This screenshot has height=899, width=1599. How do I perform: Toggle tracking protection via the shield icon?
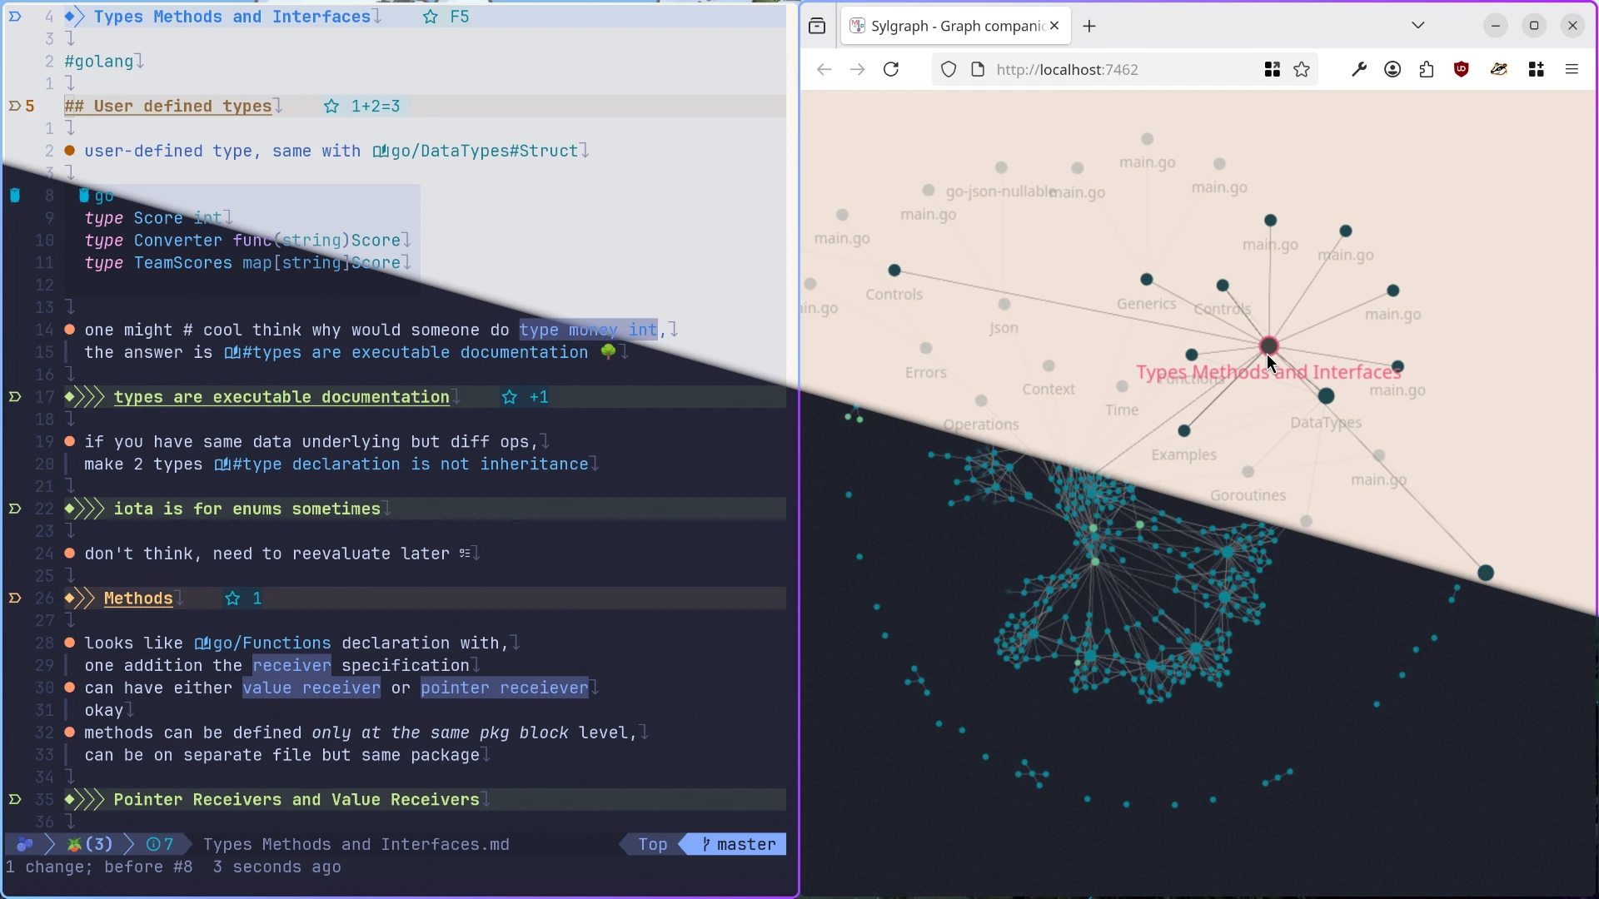tap(949, 69)
